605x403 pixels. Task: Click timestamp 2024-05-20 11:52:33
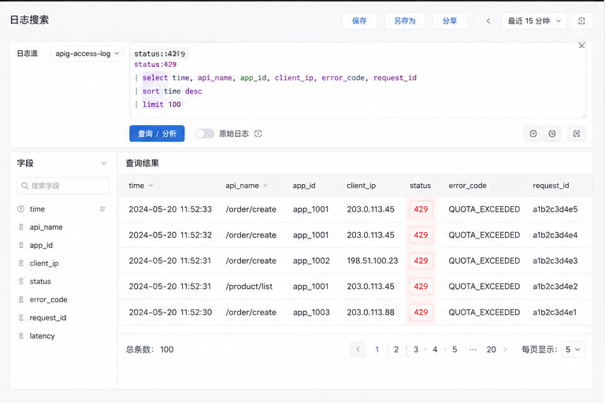170,209
